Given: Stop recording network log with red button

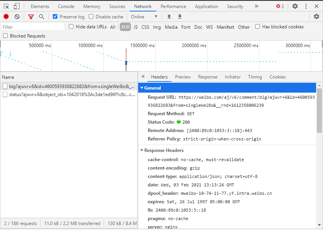Looking at the screenshot, I should pyautogui.click(x=6, y=17).
